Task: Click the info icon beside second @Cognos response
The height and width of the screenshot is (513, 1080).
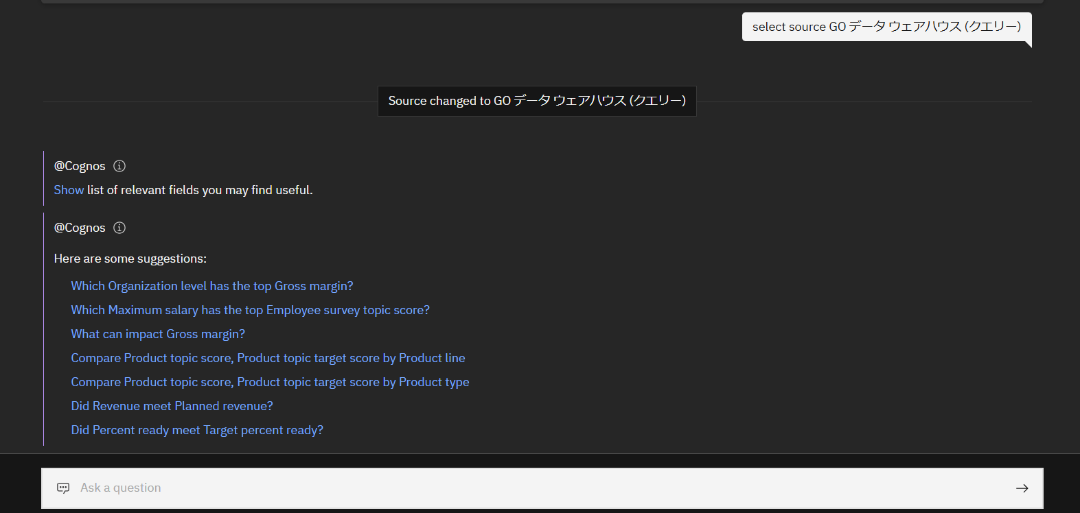Action: (x=119, y=228)
